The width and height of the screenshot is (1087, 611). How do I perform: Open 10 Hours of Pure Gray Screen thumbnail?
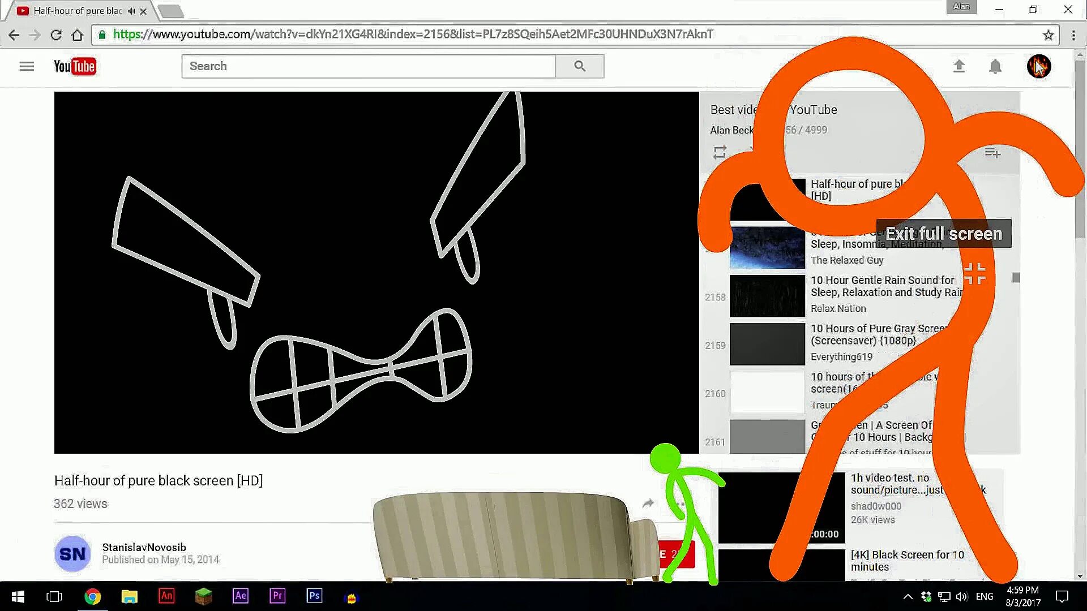point(767,344)
